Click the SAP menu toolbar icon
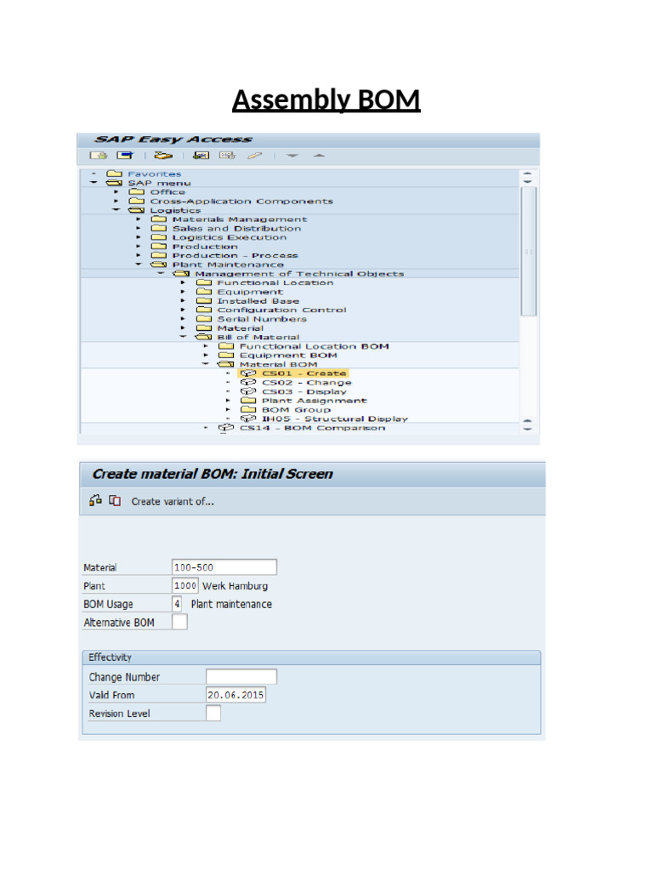653x871 pixels. click(125, 156)
